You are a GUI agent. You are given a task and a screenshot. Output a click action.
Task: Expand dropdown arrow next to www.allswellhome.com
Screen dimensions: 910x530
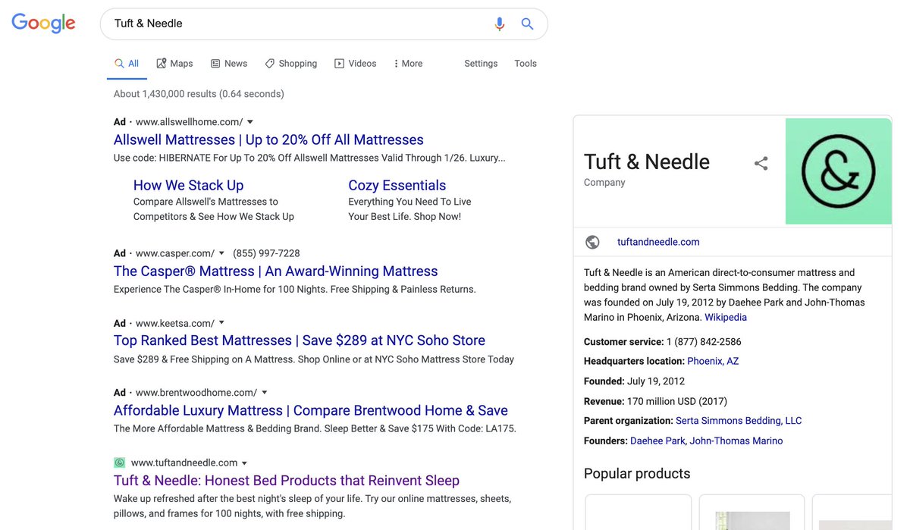(250, 122)
